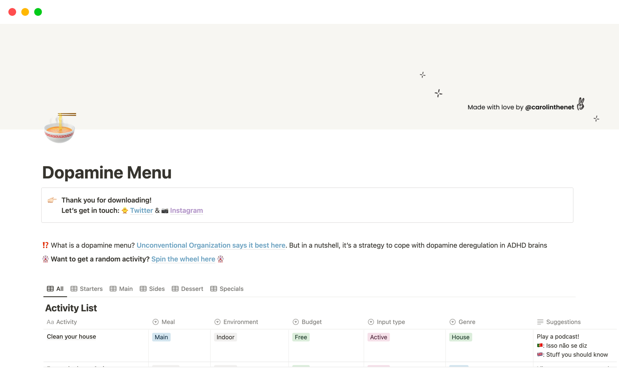The image size is (619, 387).
Task: Click the Meal column select icon
Action: 155,322
